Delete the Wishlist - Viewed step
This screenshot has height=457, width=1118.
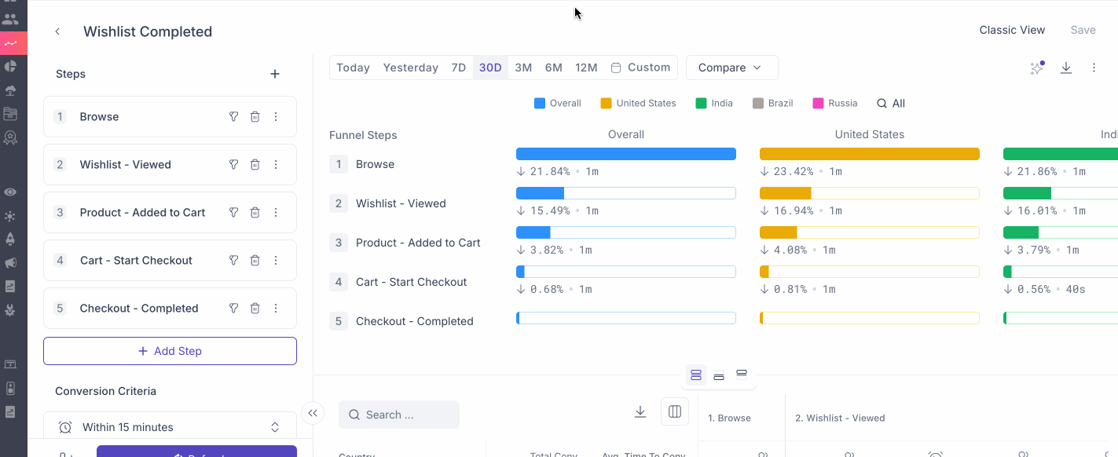point(255,165)
